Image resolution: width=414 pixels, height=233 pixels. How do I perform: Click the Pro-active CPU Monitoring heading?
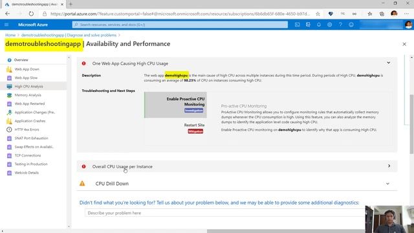pos(244,106)
